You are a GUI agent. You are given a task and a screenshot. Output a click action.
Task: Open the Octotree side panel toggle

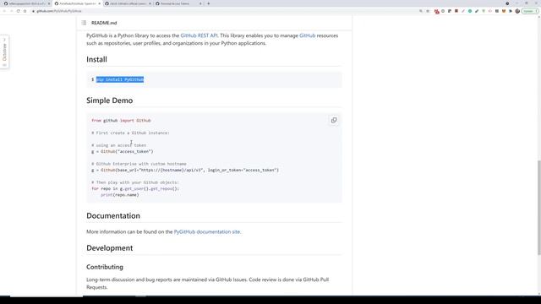(x=4, y=52)
